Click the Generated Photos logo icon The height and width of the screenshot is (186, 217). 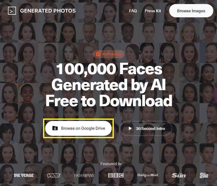[x=12, y=11]
